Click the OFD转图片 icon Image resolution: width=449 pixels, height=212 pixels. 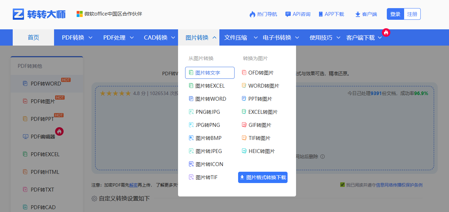[x=244, y=73]
